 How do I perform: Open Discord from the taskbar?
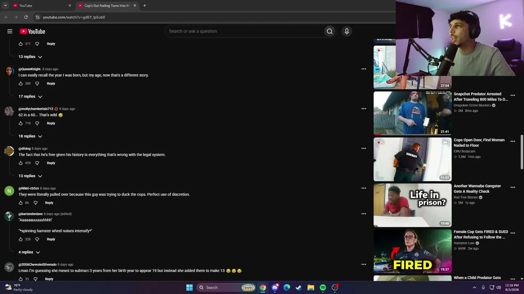point(275,287)
